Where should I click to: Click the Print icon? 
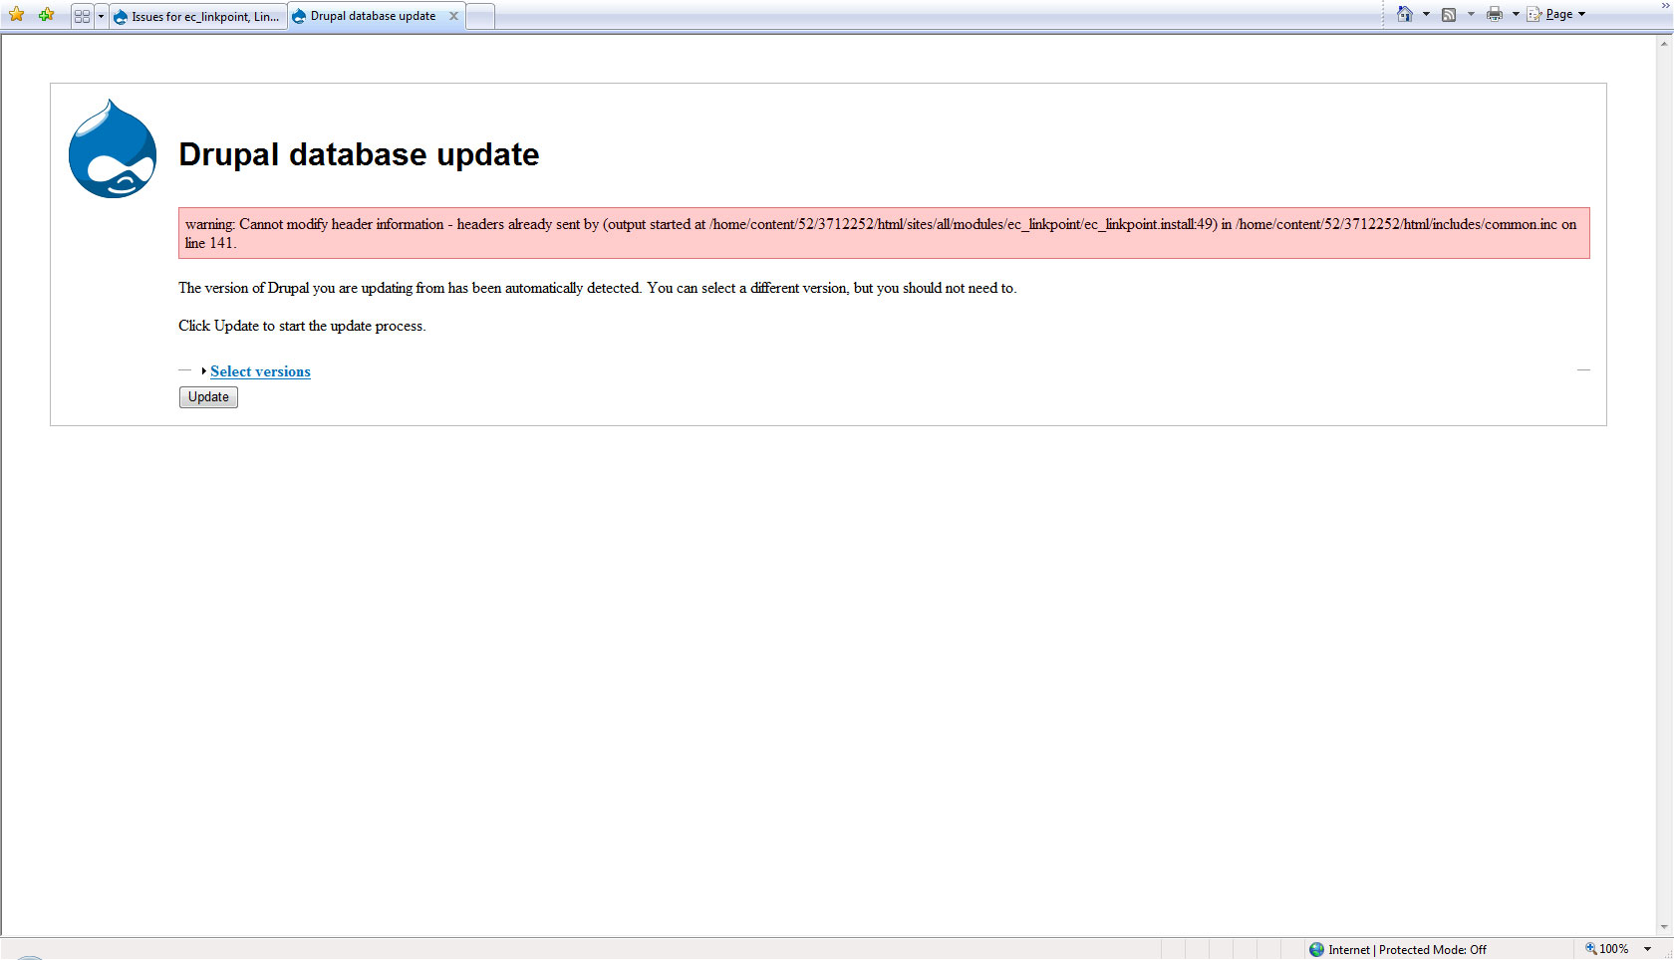(x=1494, y=14)
